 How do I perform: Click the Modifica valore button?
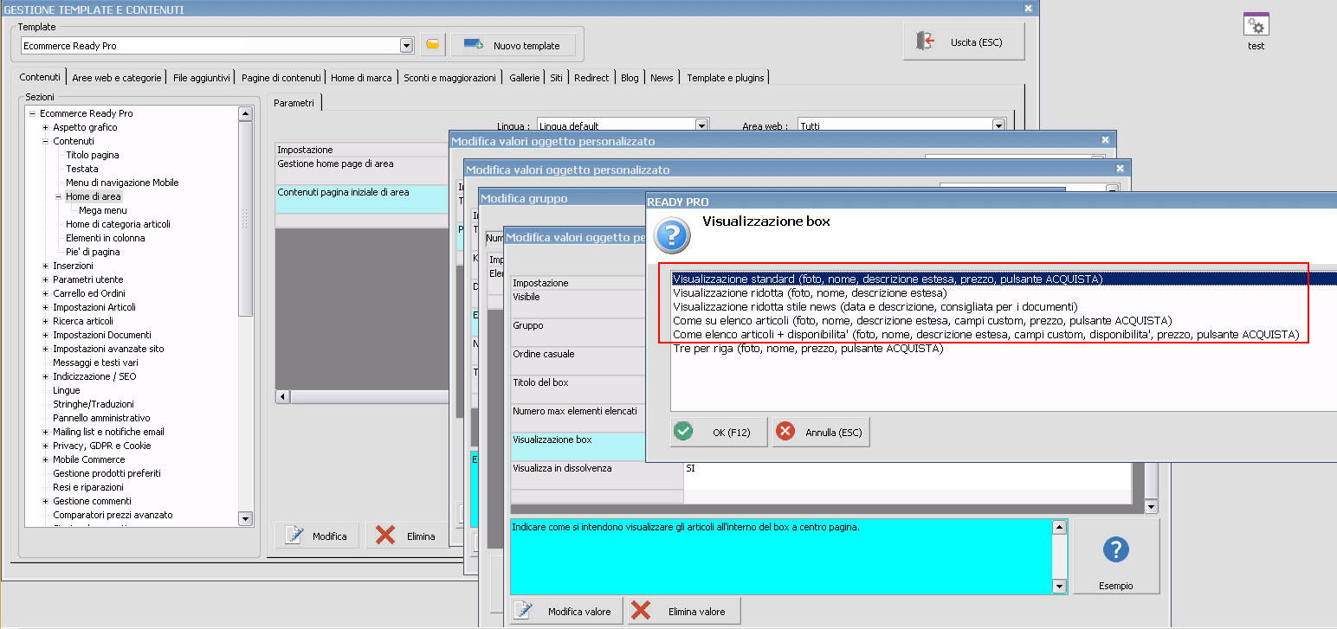point(566,611)
